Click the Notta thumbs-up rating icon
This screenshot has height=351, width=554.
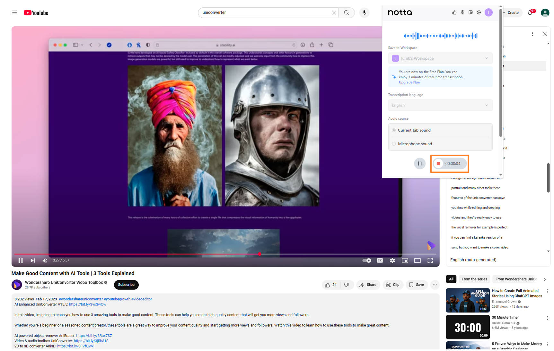pyautogui.click(x=454, y=13)
